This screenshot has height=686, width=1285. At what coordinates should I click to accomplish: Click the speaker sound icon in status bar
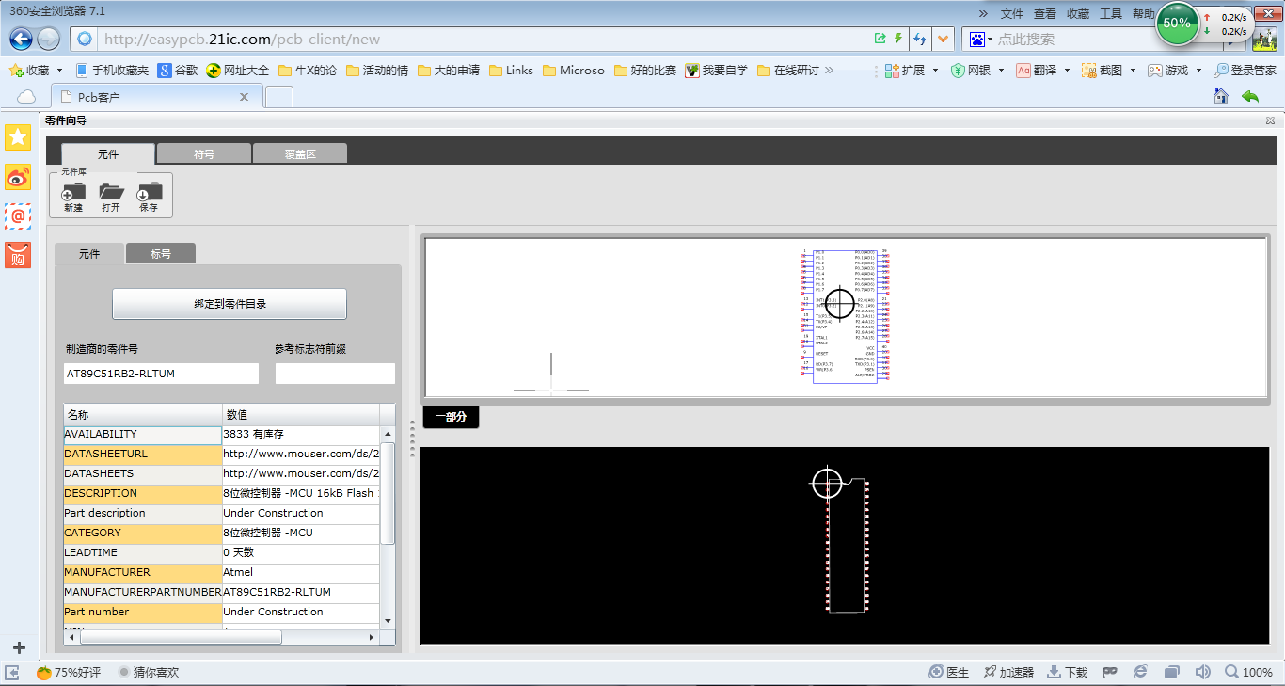click(1202, 672)
